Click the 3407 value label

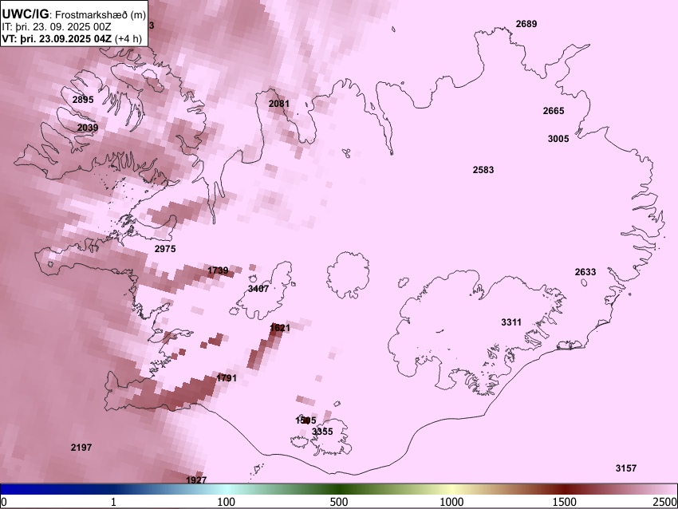coord(258,289)
